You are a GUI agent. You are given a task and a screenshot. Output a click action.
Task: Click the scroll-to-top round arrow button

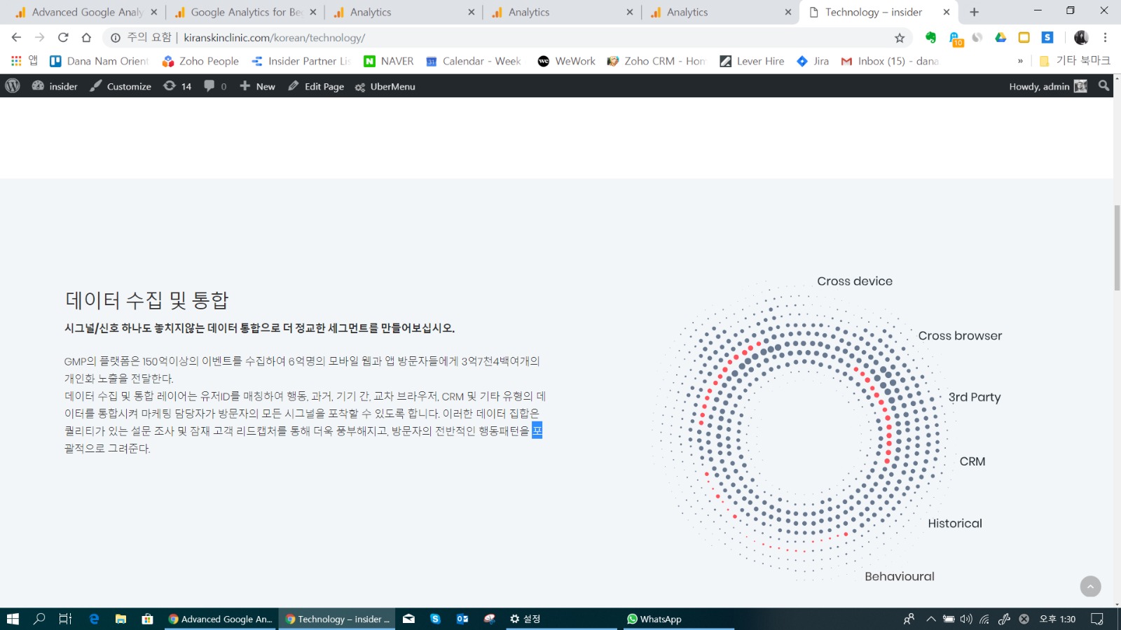[1090, 587]
